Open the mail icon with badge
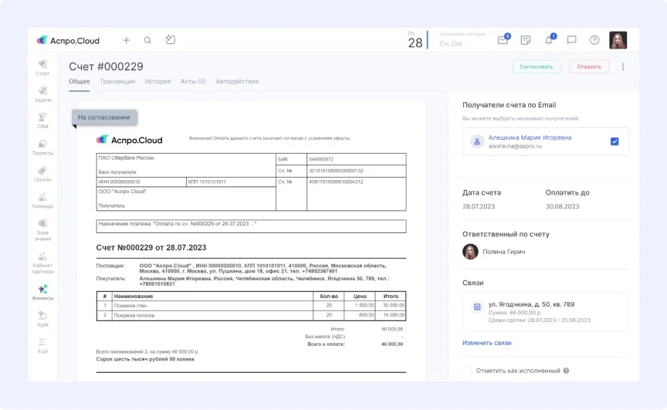Image resolution: width=667 pixels, height=410 pixels. tap(503, 40)
